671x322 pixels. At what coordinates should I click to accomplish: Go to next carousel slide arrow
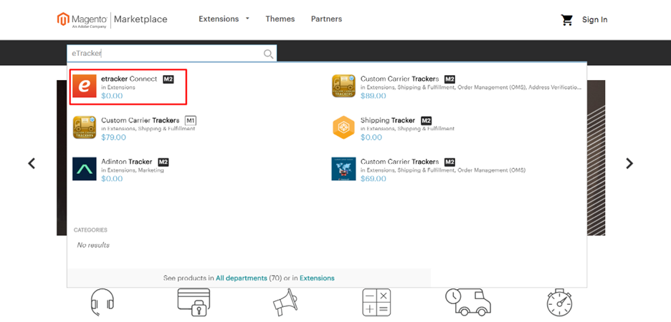[629, 163]
